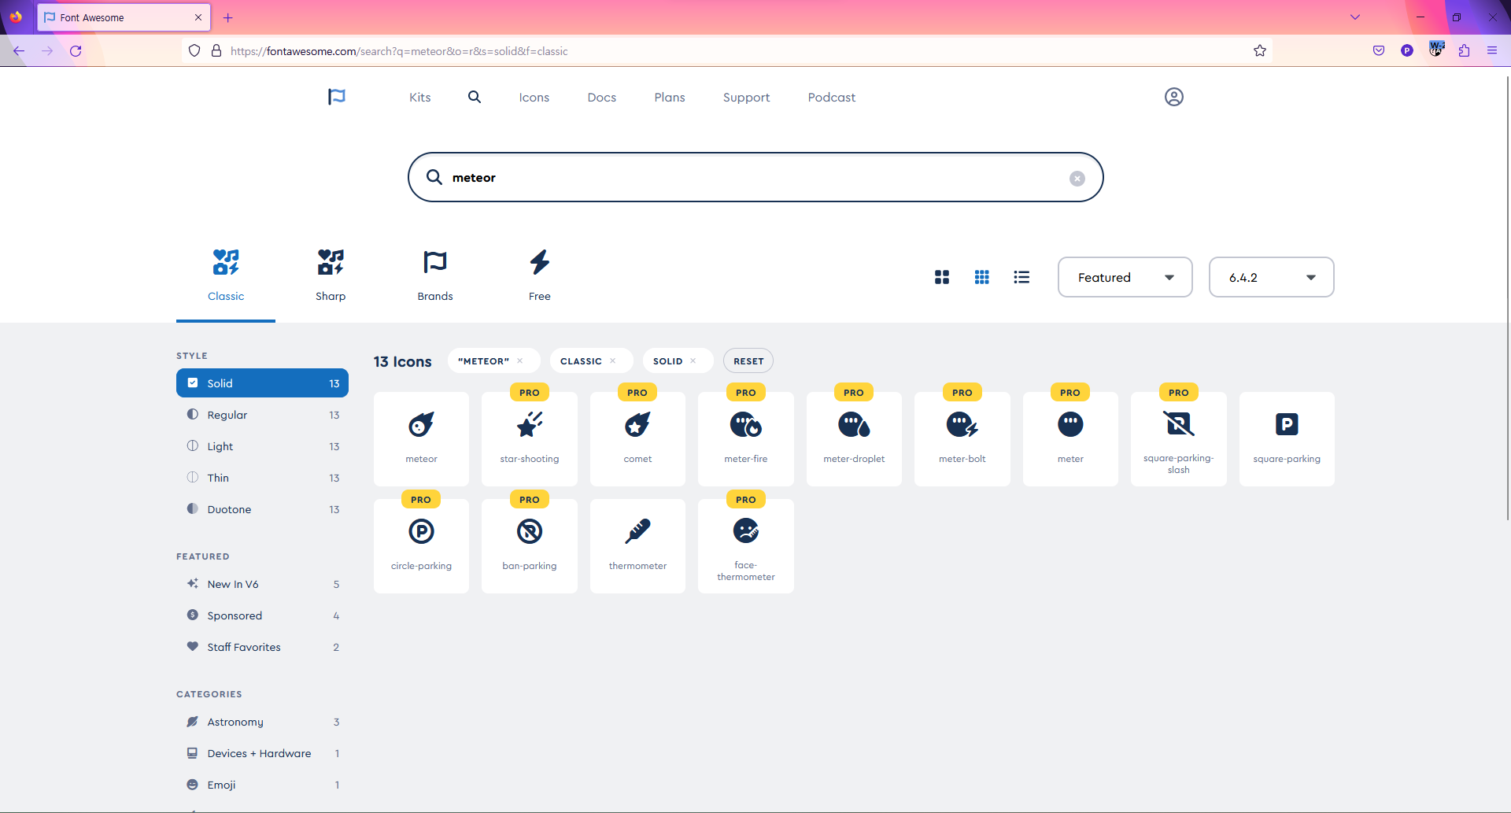The image size is (1511, 813).
Task: Switch to list view of icons
Action: coord(1021,277)
